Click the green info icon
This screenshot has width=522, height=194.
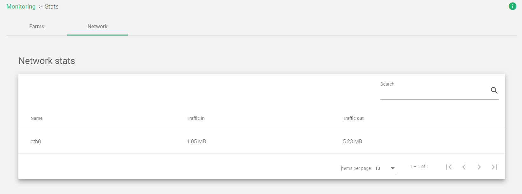[512, 6]
